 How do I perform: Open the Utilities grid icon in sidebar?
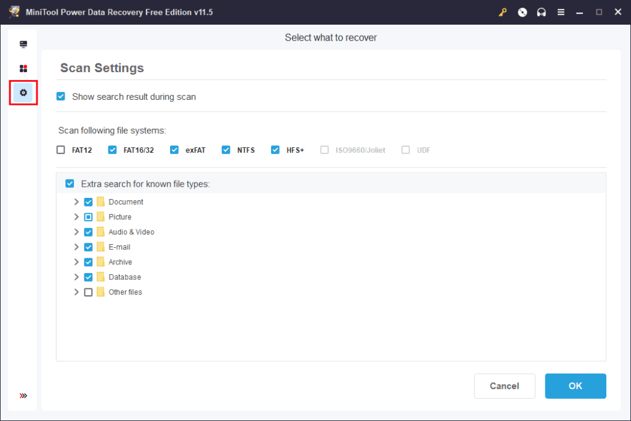point(23,68)
